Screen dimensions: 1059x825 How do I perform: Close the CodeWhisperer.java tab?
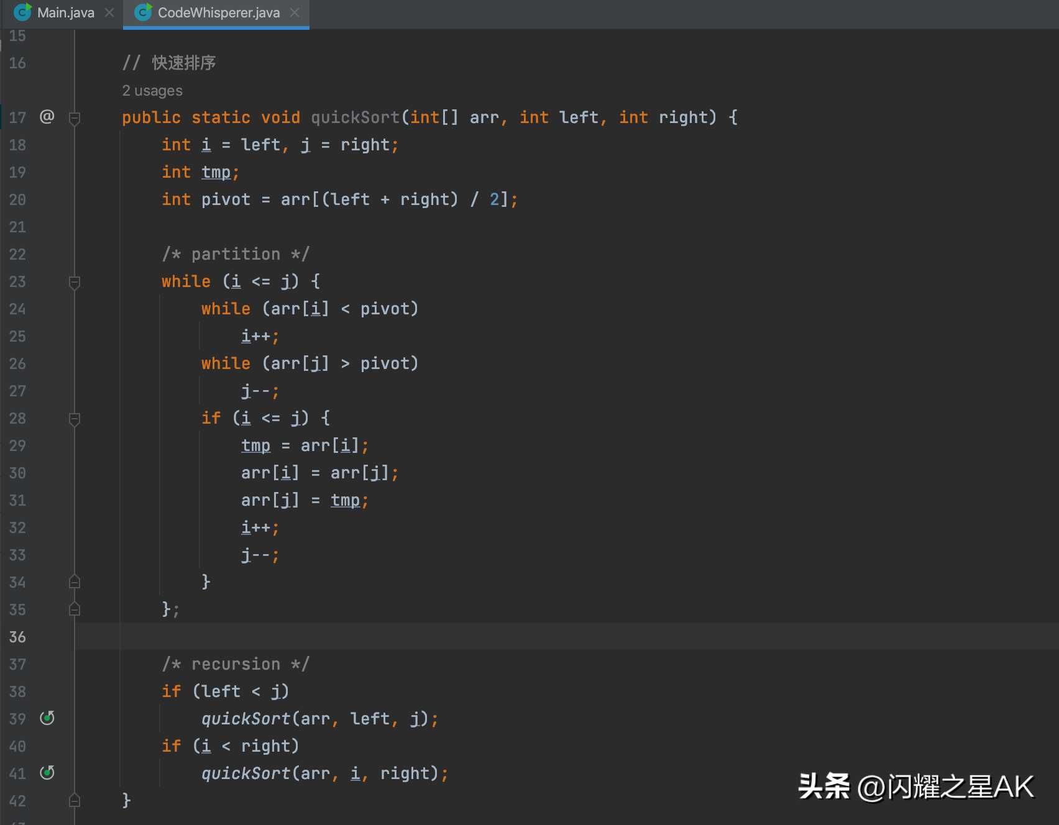coord(295,12)
